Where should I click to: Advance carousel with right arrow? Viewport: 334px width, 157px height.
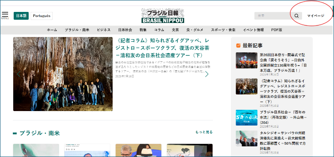[207, 74]
